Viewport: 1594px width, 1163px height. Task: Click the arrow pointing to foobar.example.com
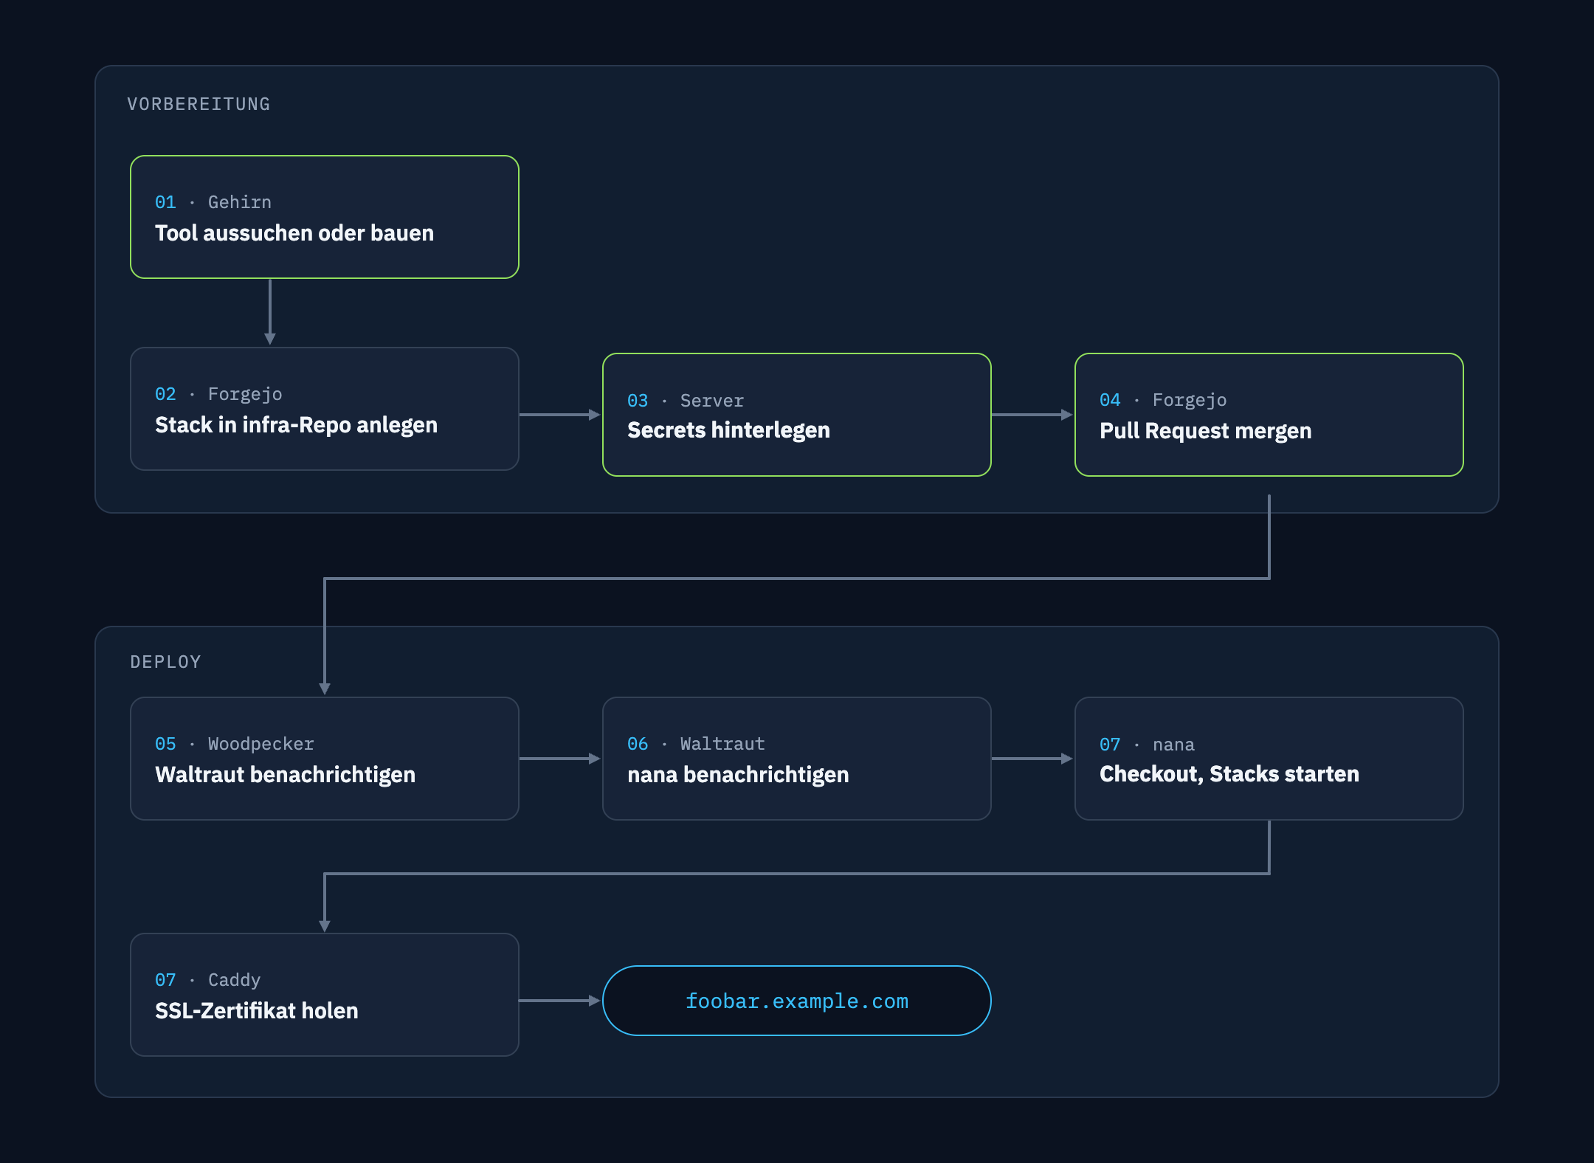pyautogui.click(x=560, y=1001)
